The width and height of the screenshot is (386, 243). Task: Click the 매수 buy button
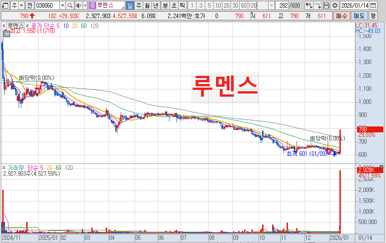pyautogui.click(x=342, y=16)
